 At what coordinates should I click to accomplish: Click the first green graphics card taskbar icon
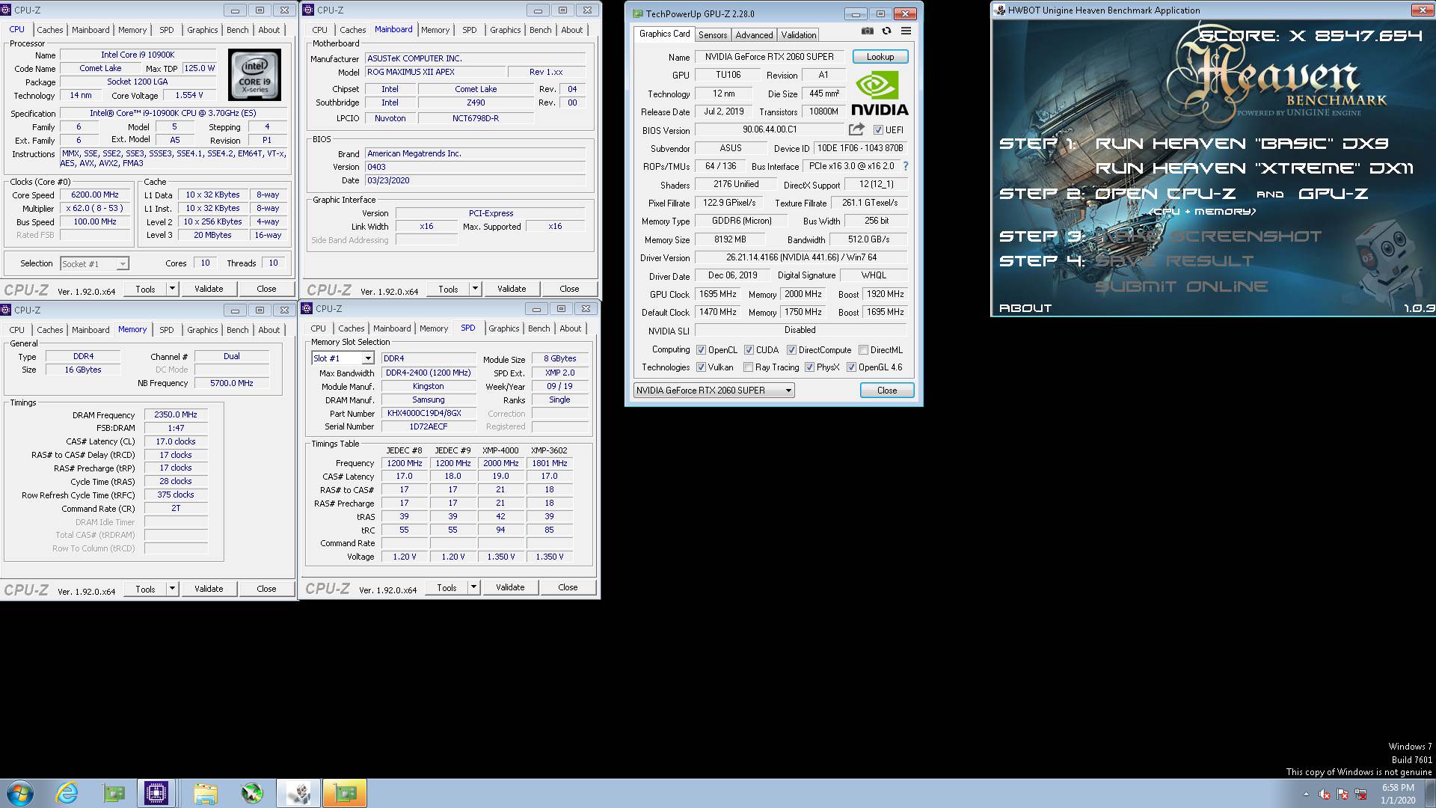114,793
